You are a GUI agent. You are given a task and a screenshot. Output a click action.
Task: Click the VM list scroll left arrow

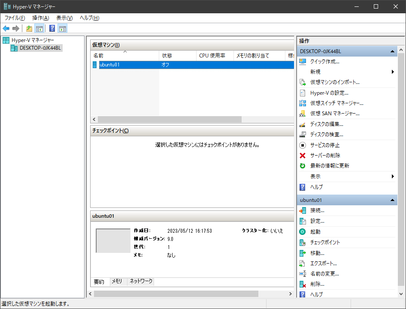click(94, 120)
